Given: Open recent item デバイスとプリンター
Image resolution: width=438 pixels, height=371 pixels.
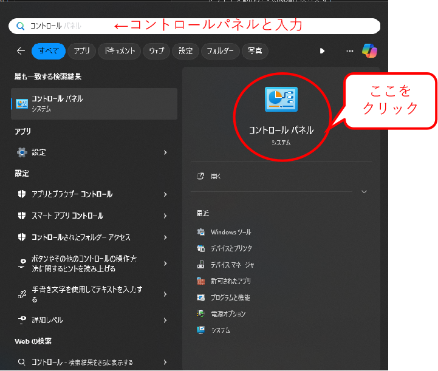Looking at the screenshot, I should (x=231, y=248).
